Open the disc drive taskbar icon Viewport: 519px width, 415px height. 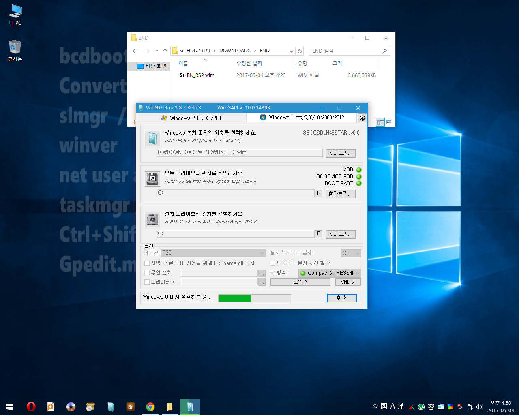[x=71, y=406]
